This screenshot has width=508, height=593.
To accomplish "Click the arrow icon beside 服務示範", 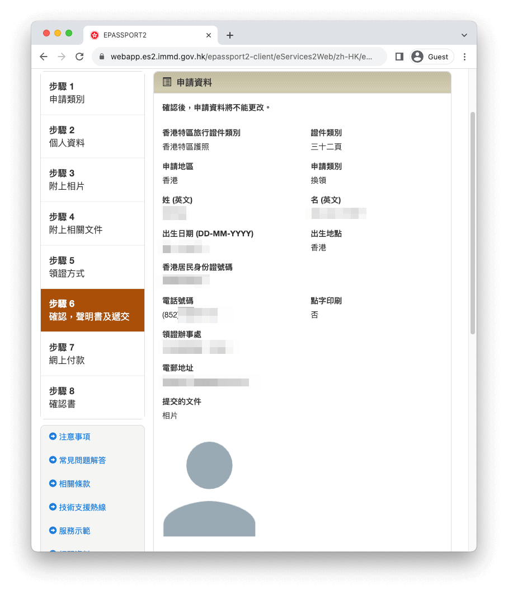I will 53,530.
